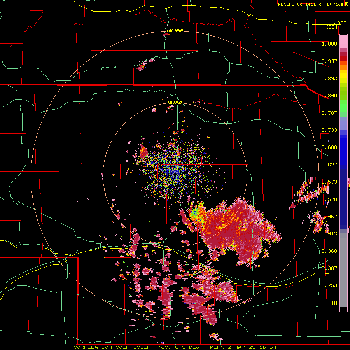Click the KLNX station identifier in the caption

tap(218, 347)
